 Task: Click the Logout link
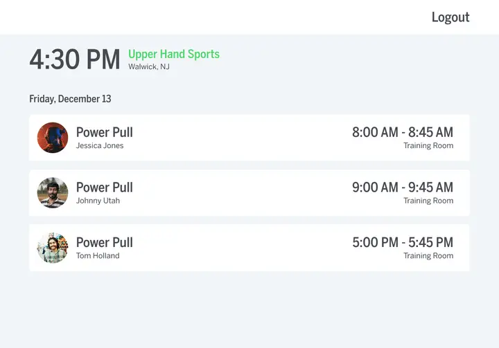click(x=450, y=17)
